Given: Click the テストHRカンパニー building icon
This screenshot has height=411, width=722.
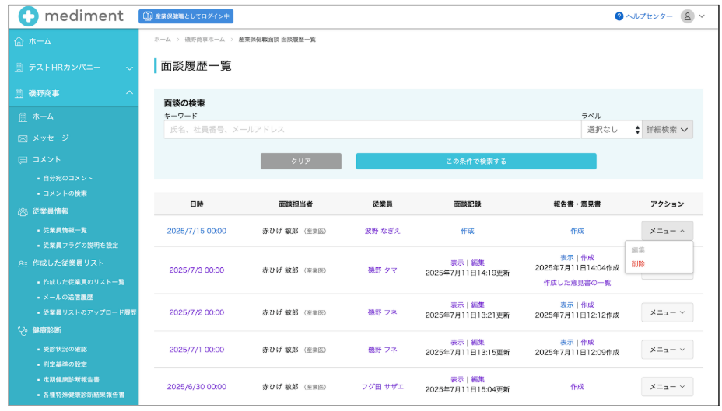Looking at the screenshot, I should coord(19,68).
